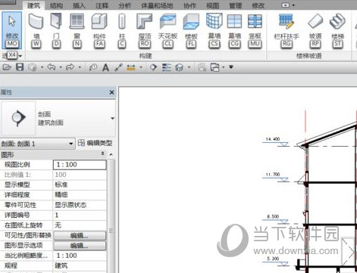This screenshot has height=273, width=357.
Task: Click 编辑 button for 图形显示选项
Action: pos(80,246)
